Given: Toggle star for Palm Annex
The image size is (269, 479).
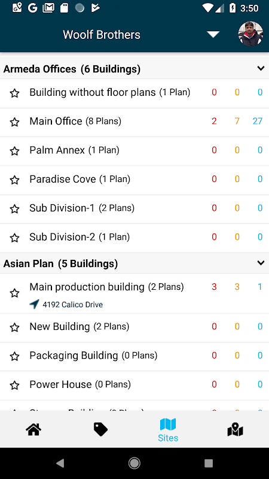Looking at the screenshot, I should tap(14, 151).
